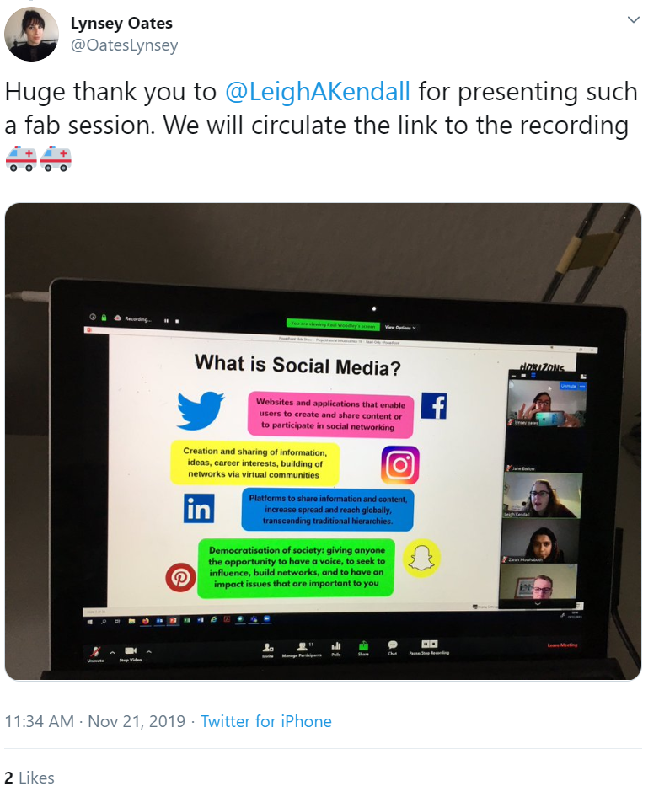Open the Polls icon in Zoom toolbar

(336, 646)
